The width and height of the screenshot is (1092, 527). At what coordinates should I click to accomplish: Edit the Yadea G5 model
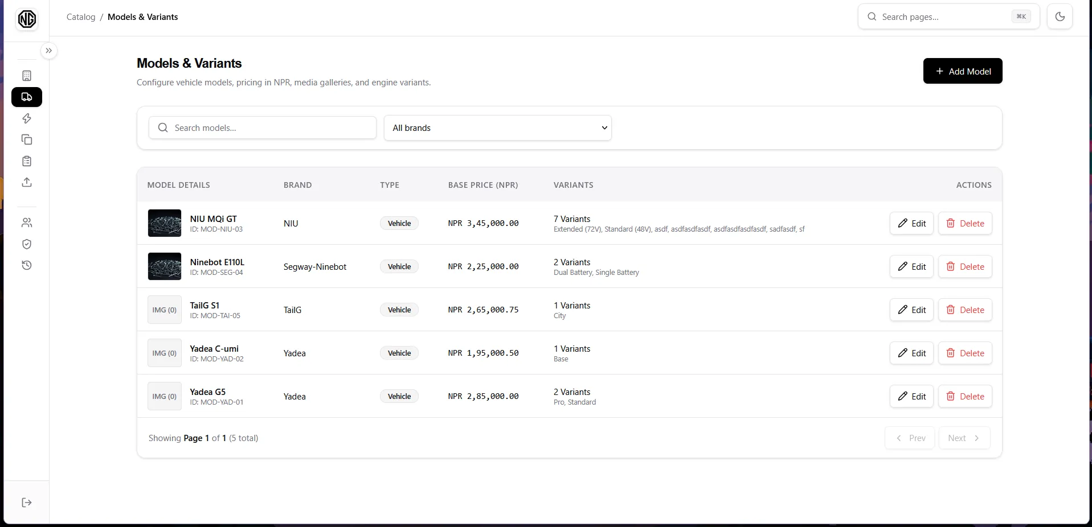(x=911, y=396)
